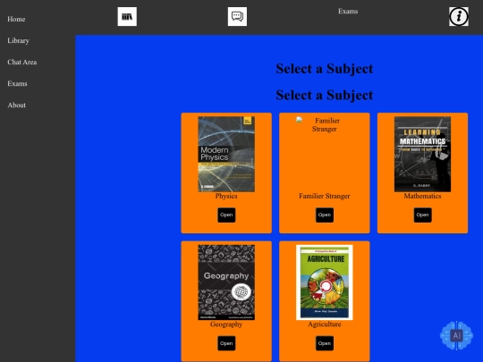Viewport: 483px width, 362px height.
Task: Go to Home in the sidebar
Action: (16, 19)
